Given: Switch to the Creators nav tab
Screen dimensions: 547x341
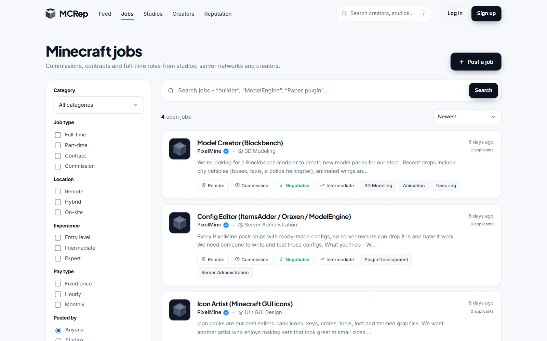Looking at the screenshot, I should (x=183, y=14).
